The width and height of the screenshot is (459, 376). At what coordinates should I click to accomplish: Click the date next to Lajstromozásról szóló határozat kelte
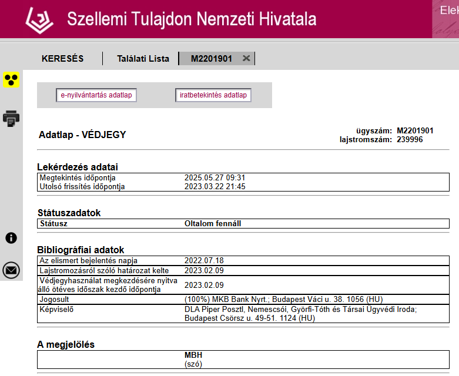(204, 270)
